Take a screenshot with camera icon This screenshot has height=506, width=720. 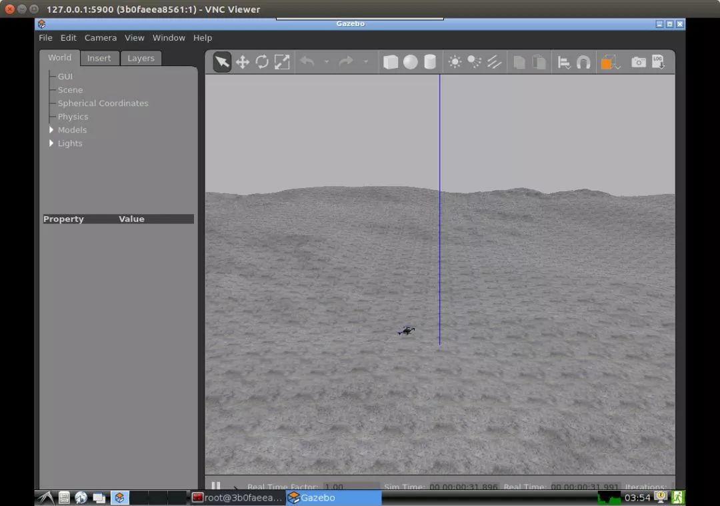pyautogui.click(x=639, y=62)
